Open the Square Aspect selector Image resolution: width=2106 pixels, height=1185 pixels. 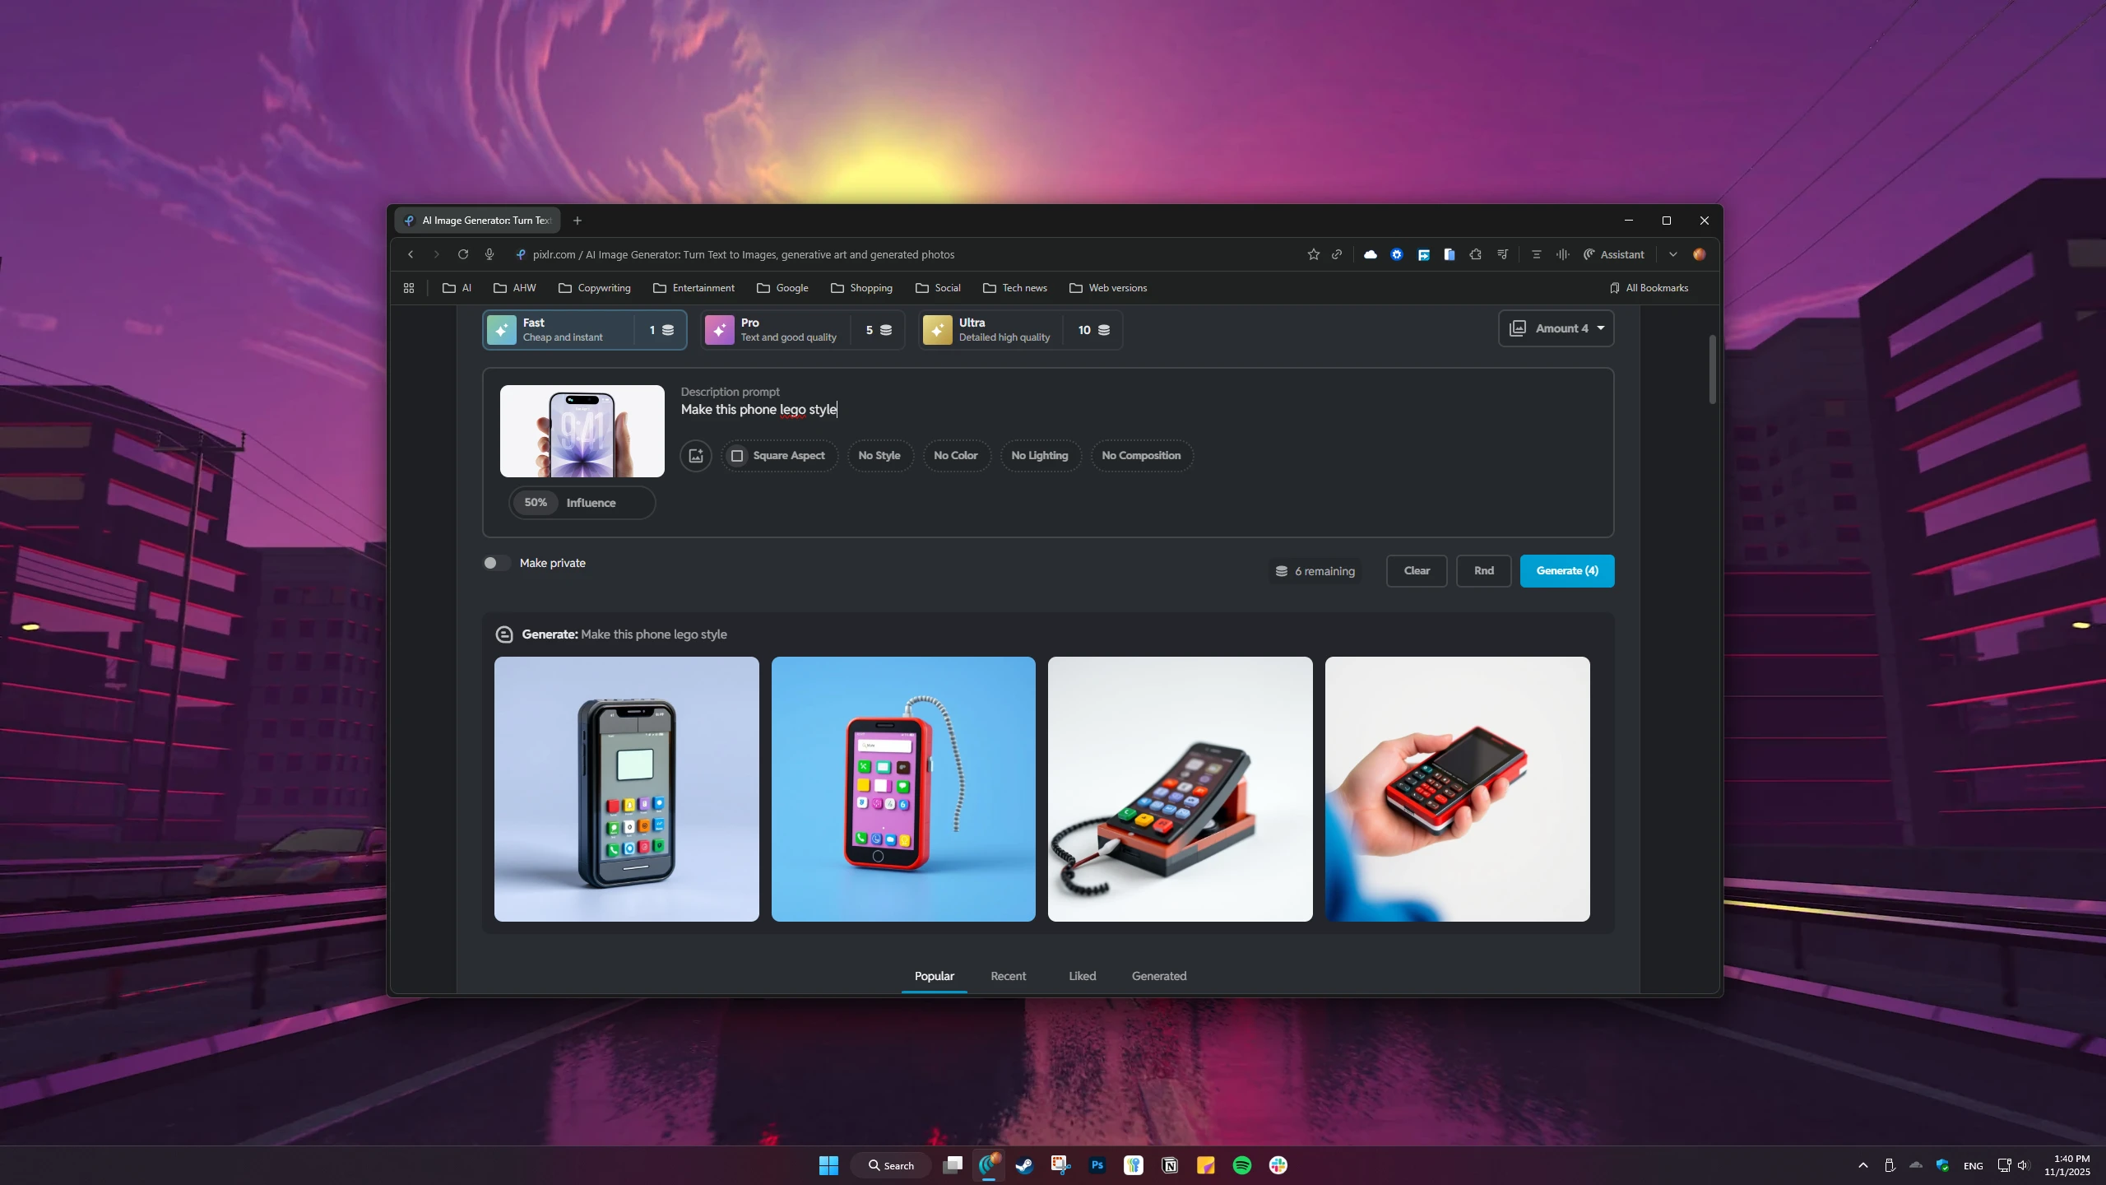[x=779, y=456]
